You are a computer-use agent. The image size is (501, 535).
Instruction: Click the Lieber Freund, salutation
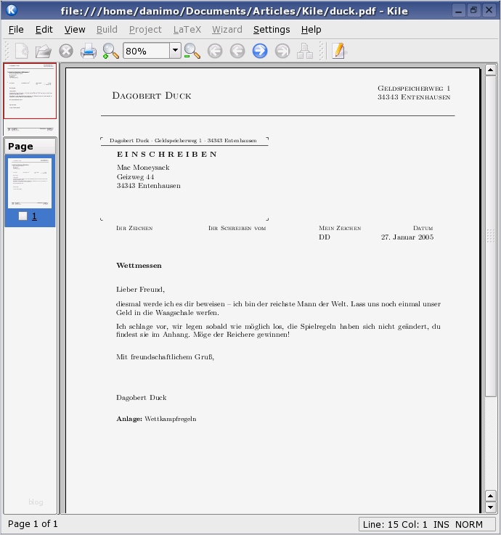[140, 290]
